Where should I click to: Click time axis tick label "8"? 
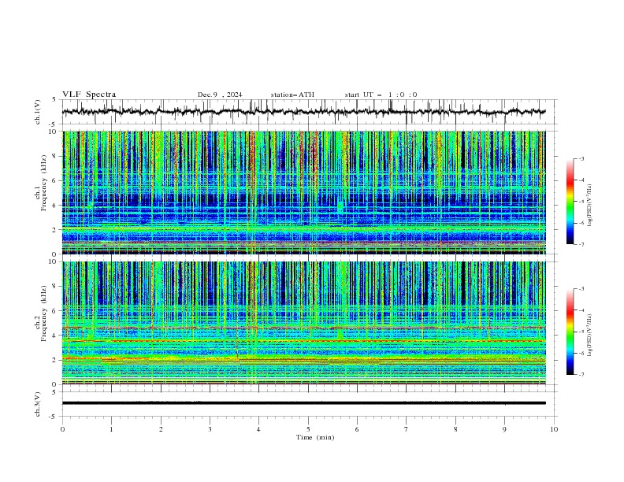coord(455,429)
